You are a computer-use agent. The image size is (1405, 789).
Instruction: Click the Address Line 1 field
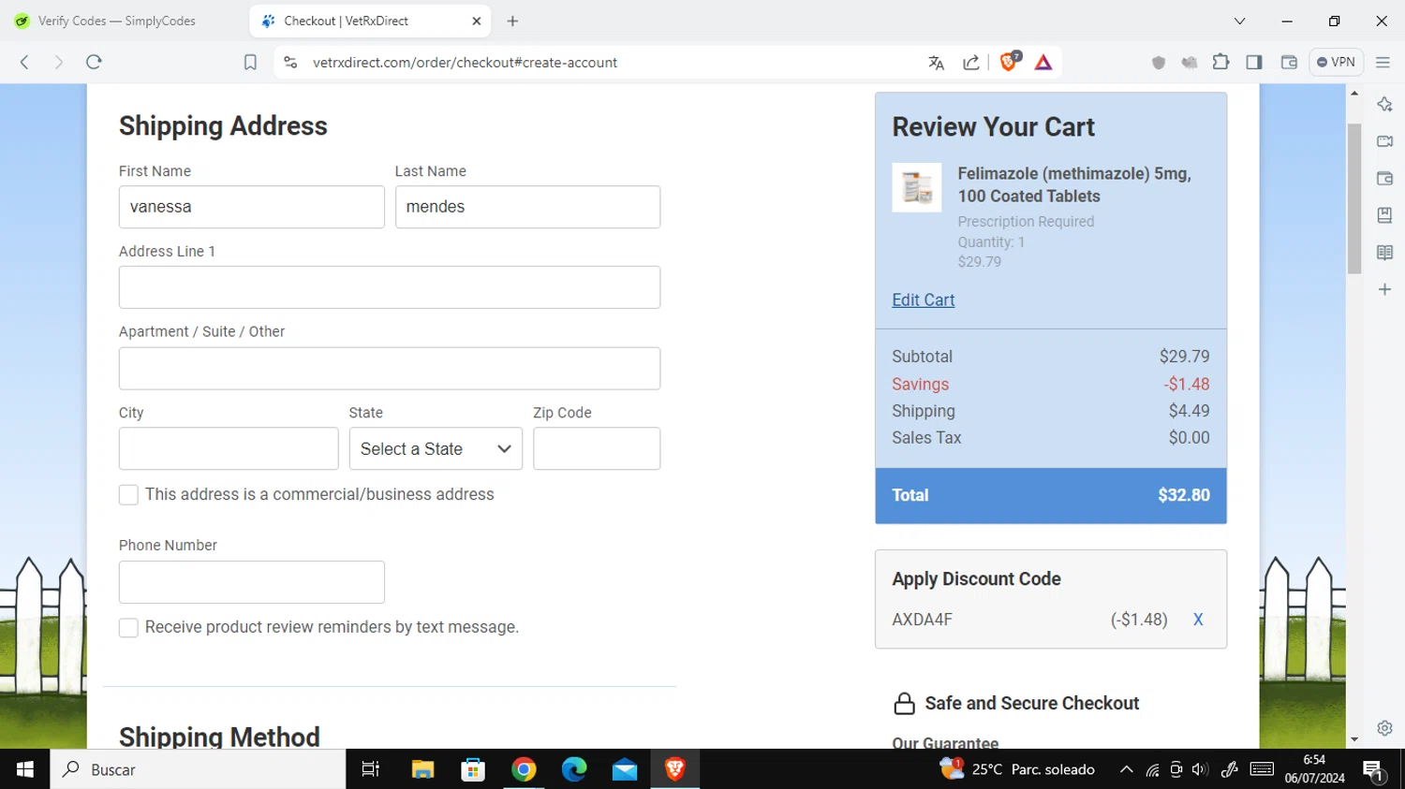pyautogui.click(x=390, y=287)
